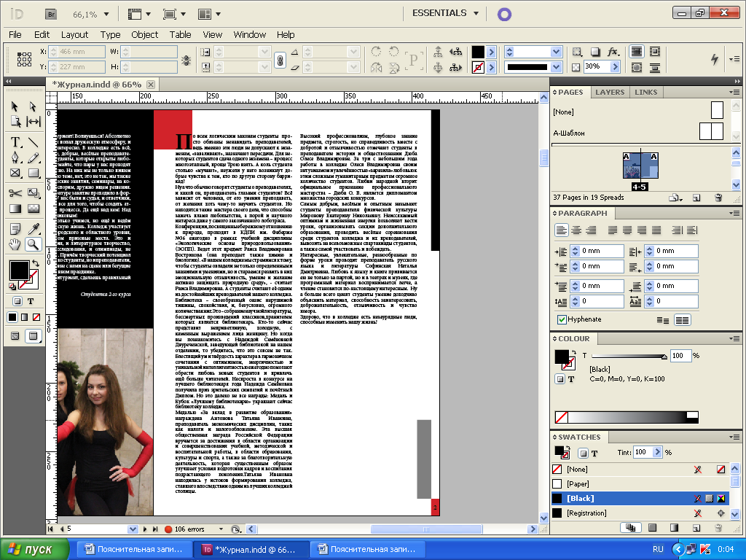Image resolution: width=746 pixels, height=560 pixels.
Task: Select the Type tool
Action: pyautogui.click(x=16, y=142)
